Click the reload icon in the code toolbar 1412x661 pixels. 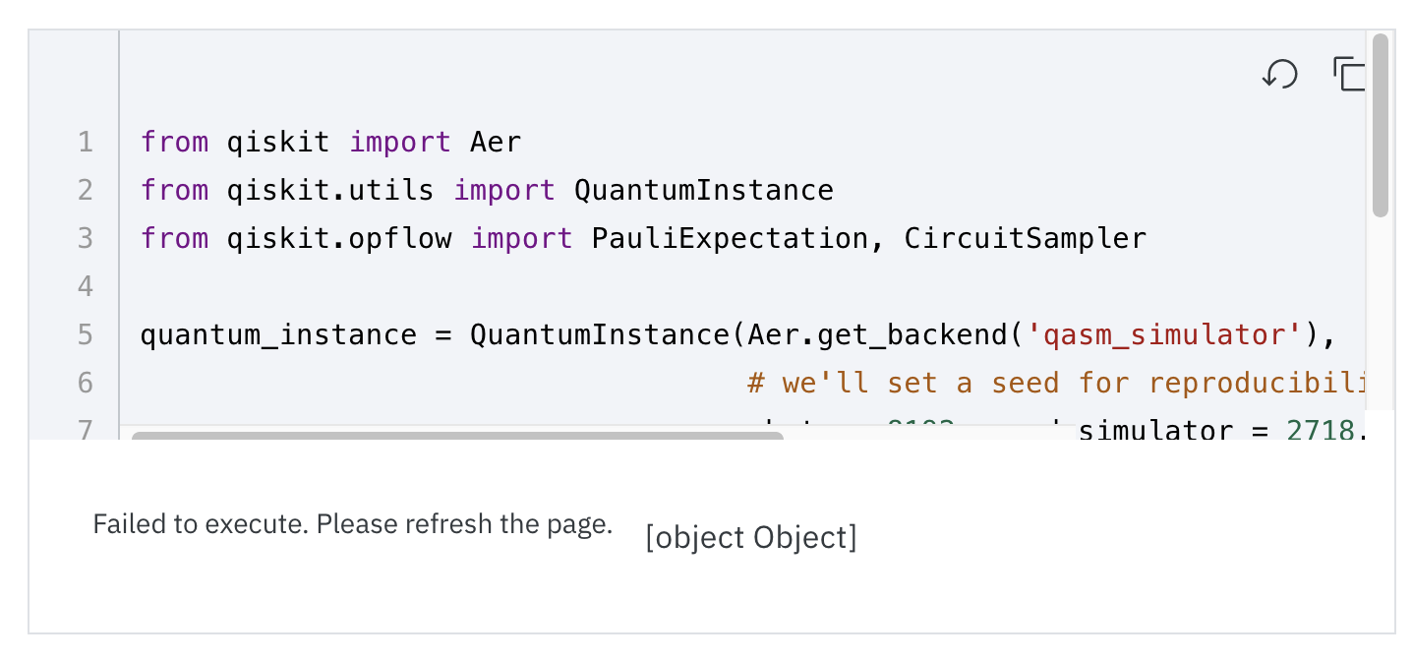(x=1280, y=74)
